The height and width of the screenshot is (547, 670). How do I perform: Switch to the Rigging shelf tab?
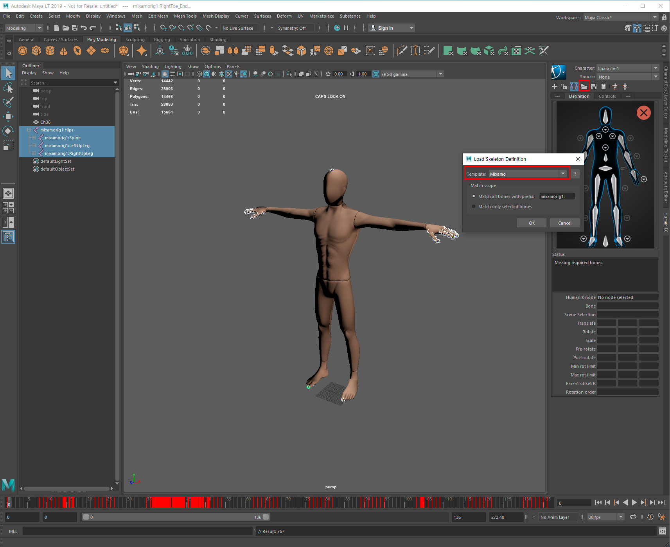tap(162, 40)
